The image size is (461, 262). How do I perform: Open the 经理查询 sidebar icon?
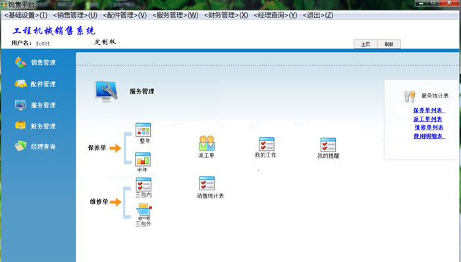20,146
